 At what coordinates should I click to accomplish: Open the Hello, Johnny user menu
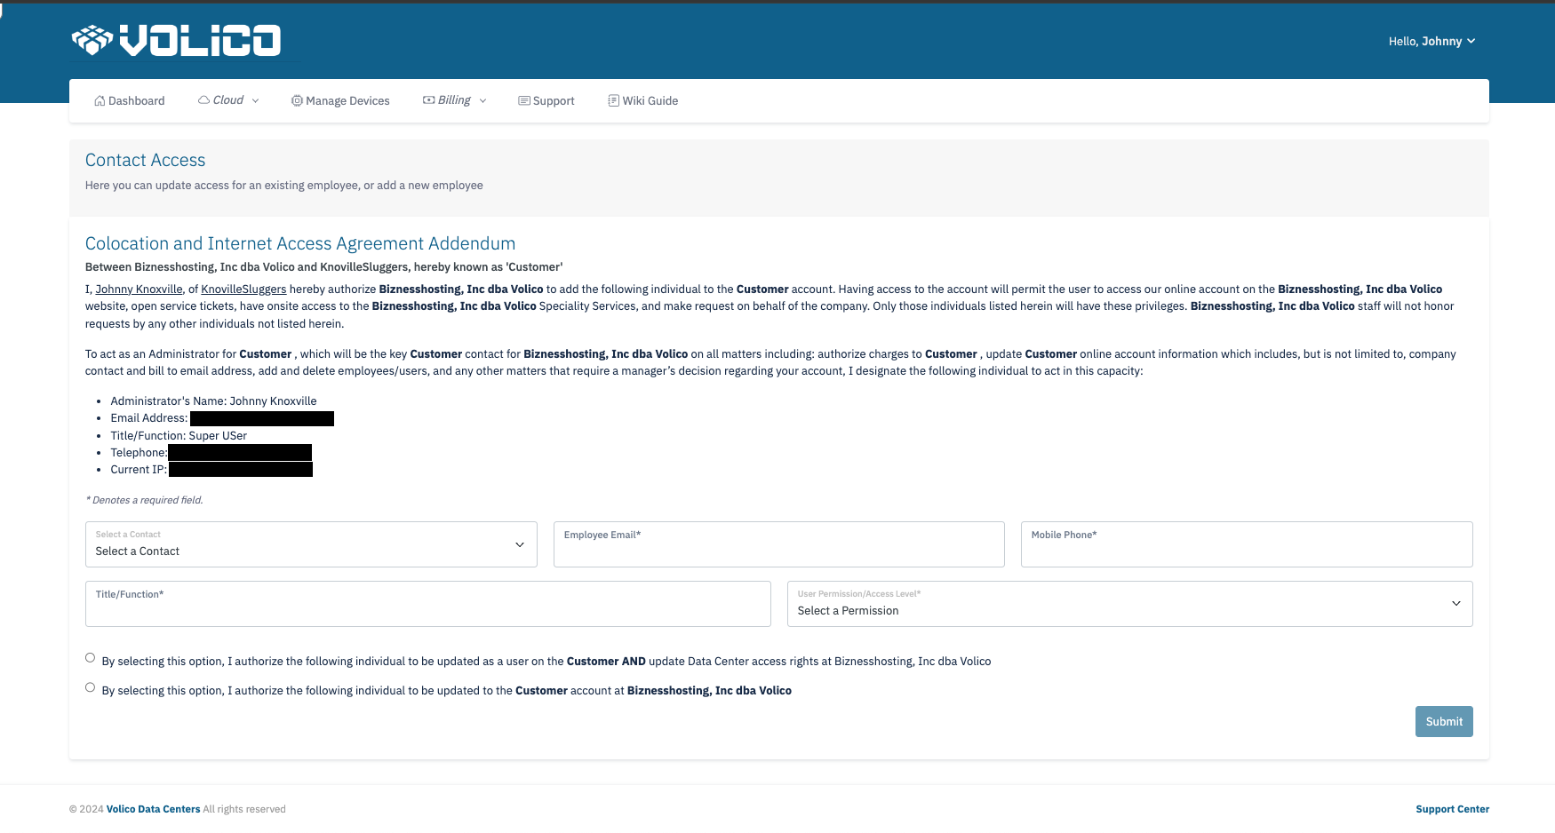pos(1431,41)
